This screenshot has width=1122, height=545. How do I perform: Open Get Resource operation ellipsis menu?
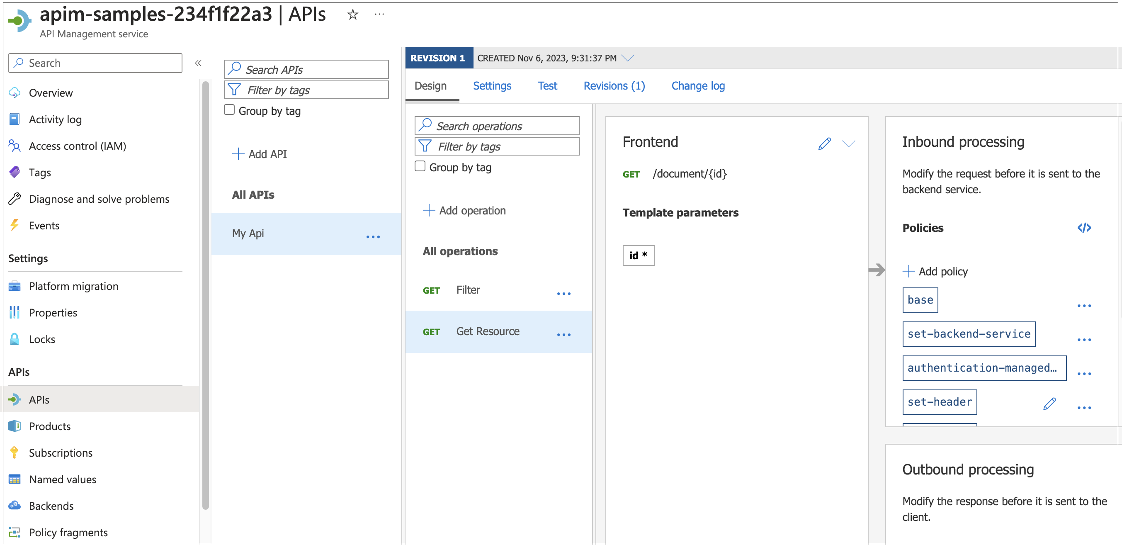coord(563,335)
